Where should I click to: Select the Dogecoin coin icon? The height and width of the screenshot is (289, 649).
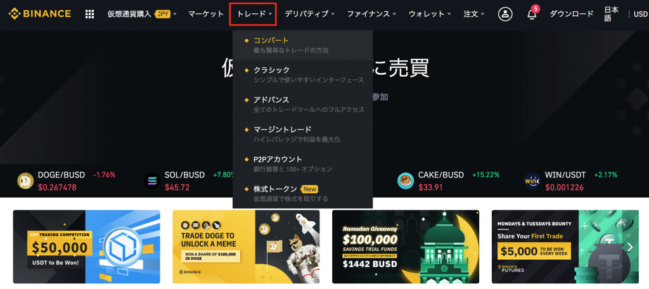25,181
